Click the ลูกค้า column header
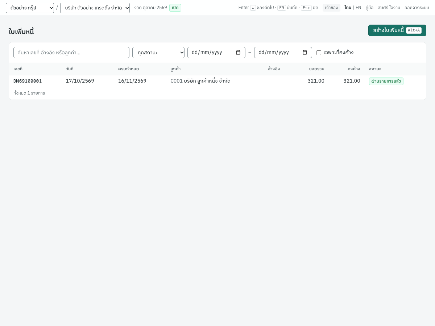This screenshot has height=326, width=435. pyautogui.click(x=175, y=69)
